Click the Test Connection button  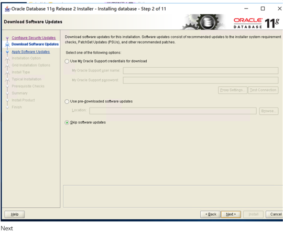tap(263, 90)
